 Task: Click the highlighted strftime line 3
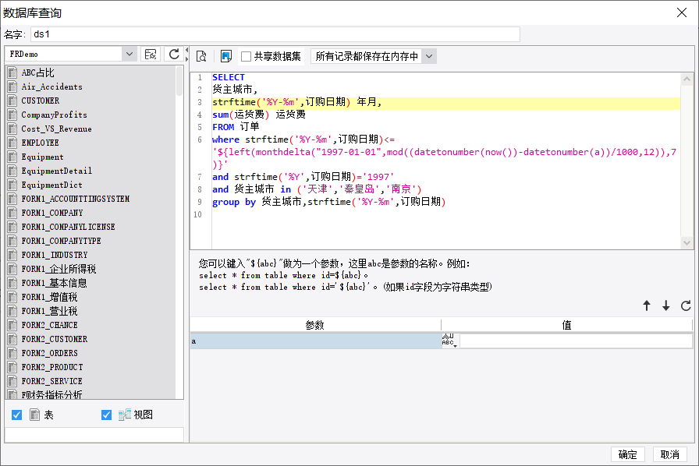(445, 102)
